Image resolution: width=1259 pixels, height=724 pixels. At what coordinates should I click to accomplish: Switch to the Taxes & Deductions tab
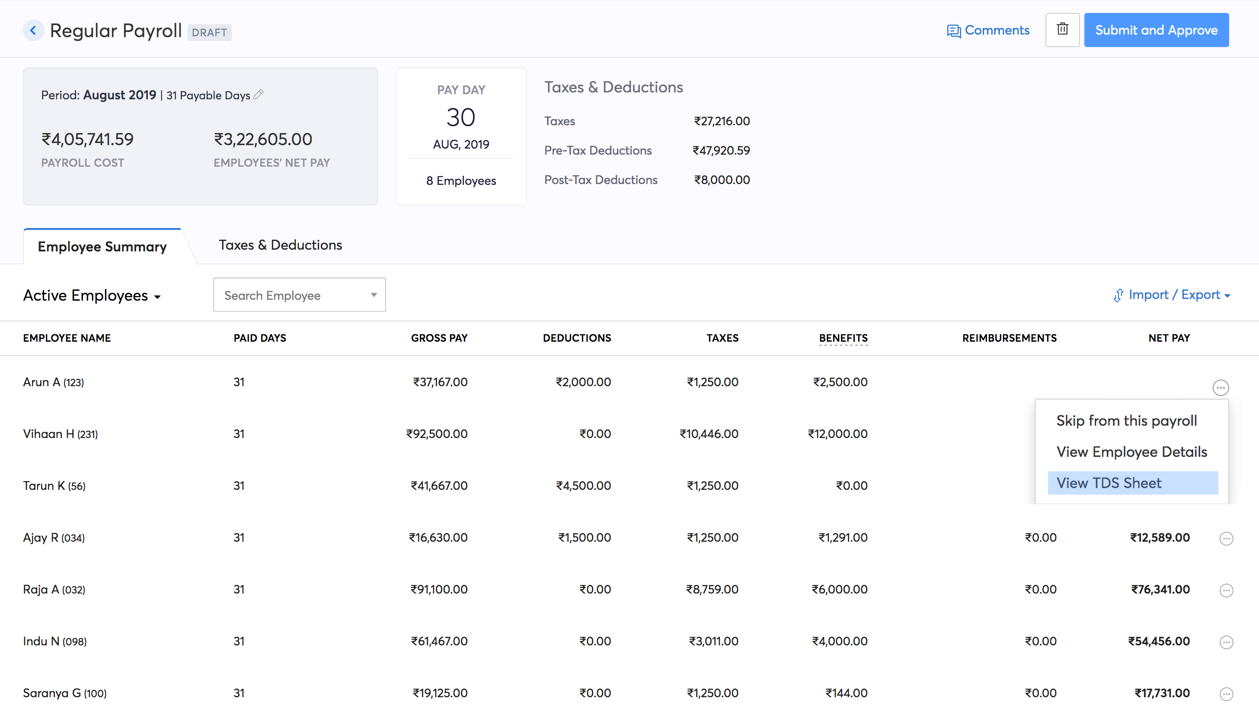coord(280,245)
